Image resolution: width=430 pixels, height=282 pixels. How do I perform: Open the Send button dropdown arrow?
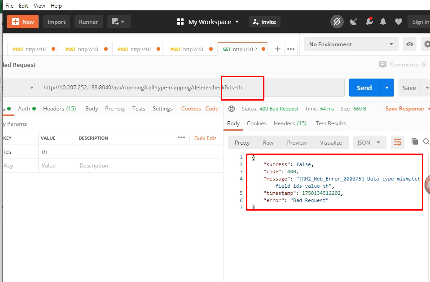[386, 88]
